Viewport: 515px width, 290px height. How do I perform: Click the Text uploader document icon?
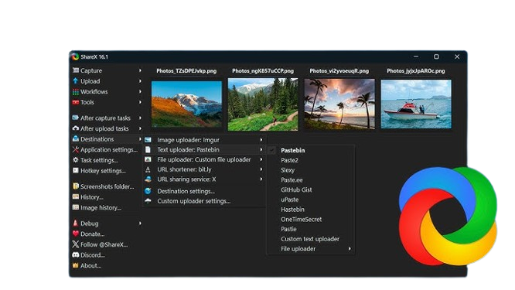point(148,149)
